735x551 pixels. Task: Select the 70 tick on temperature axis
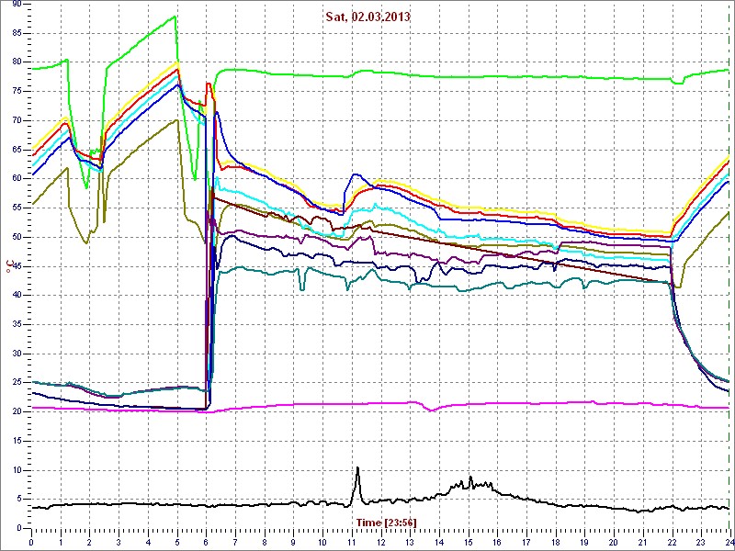[16, 120]
